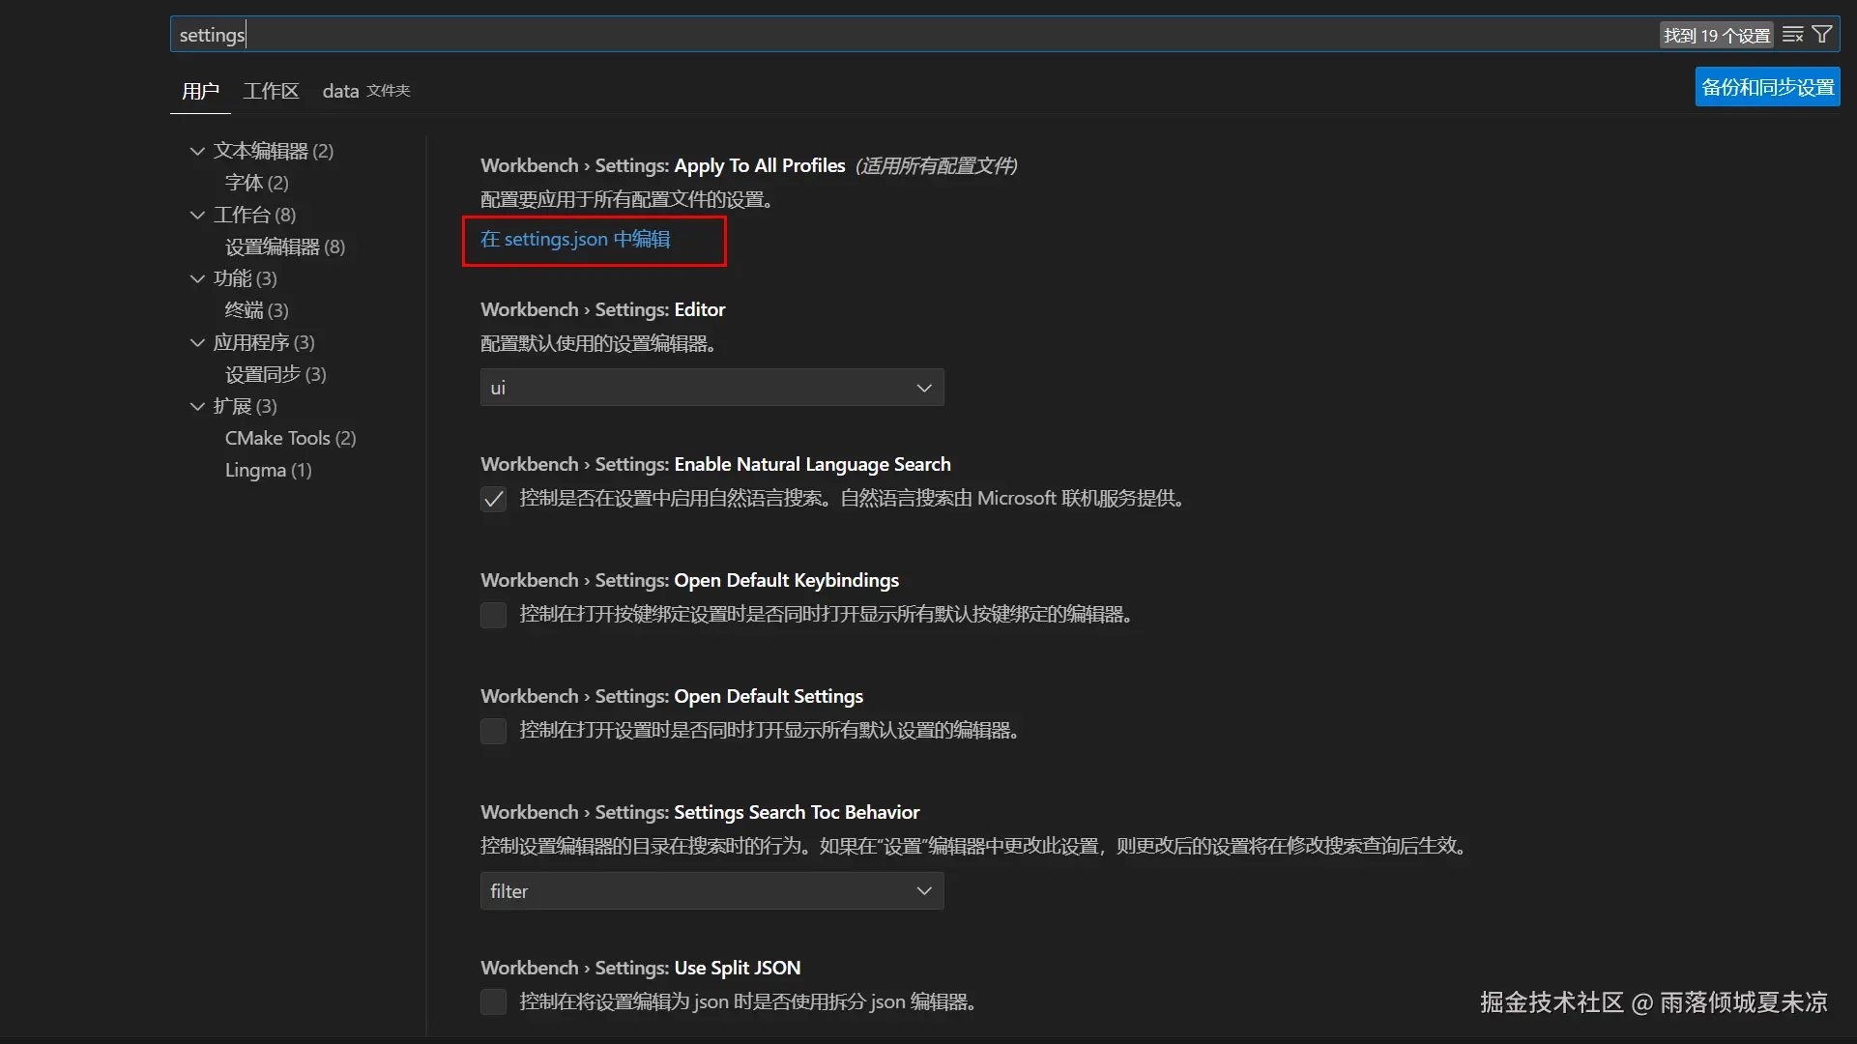Collapse the 文本编辑器 tree section
Viewport: 1857px width, 1044px height.
(197, 151)
